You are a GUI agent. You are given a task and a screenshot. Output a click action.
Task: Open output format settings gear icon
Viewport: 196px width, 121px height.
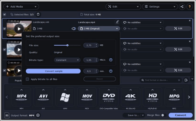click(x=38, y=115)
